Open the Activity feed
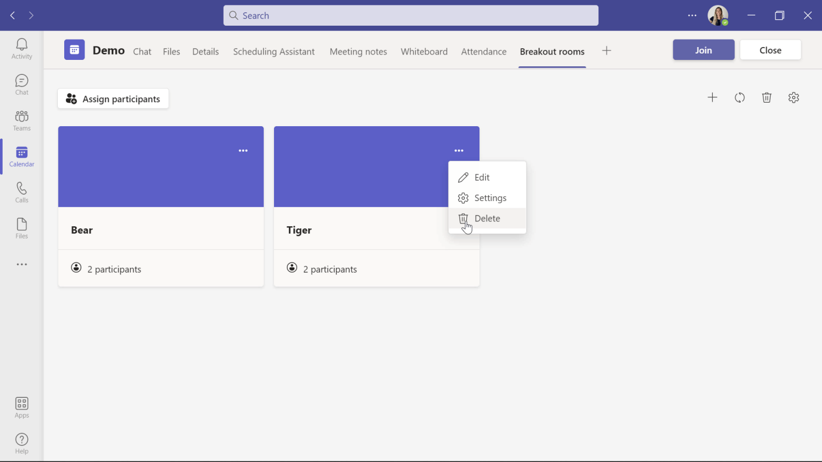The height and width of the screenshot is (462, 822). tap(21, 48)
